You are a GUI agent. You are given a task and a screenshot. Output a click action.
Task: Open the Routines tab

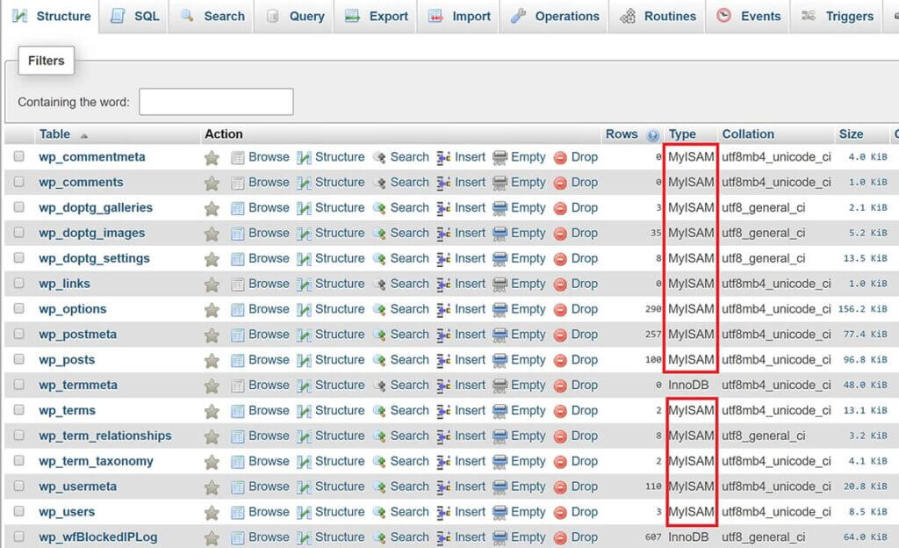point(658,16)
